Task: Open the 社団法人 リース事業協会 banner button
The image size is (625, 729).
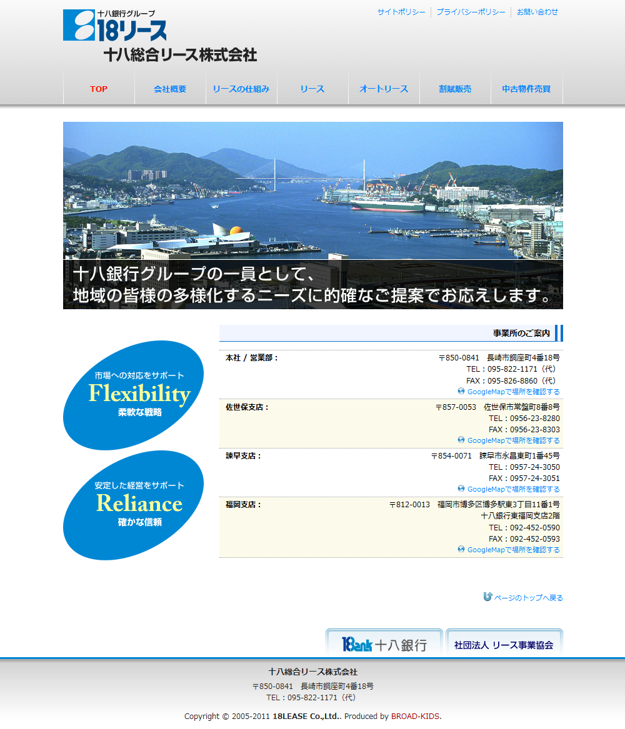Action: 504,642
